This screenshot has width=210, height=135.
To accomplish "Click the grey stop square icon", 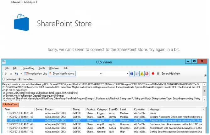I will [158, 73].
